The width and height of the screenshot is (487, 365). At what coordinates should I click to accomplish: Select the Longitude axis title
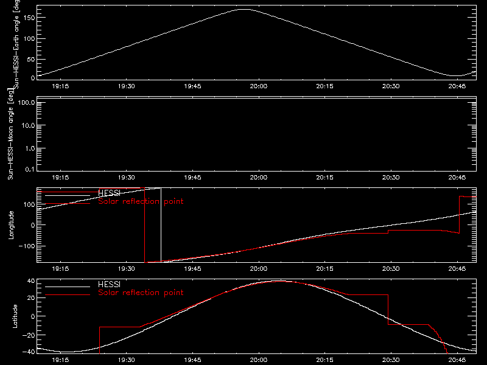(11, 225)
